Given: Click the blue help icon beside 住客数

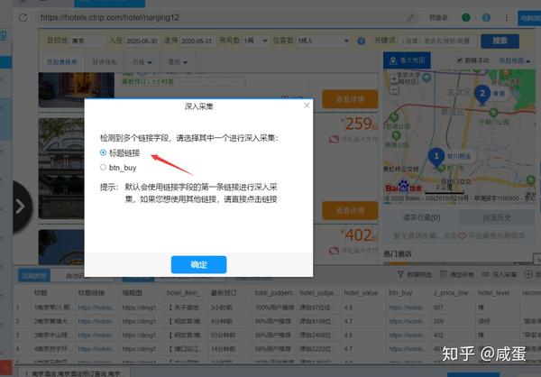Looking at the screenshot, I should pyautogui.click(x=362, y=41).
